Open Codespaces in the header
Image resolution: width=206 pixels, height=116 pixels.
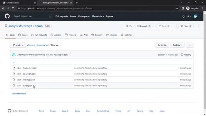[x=84, y=16]
